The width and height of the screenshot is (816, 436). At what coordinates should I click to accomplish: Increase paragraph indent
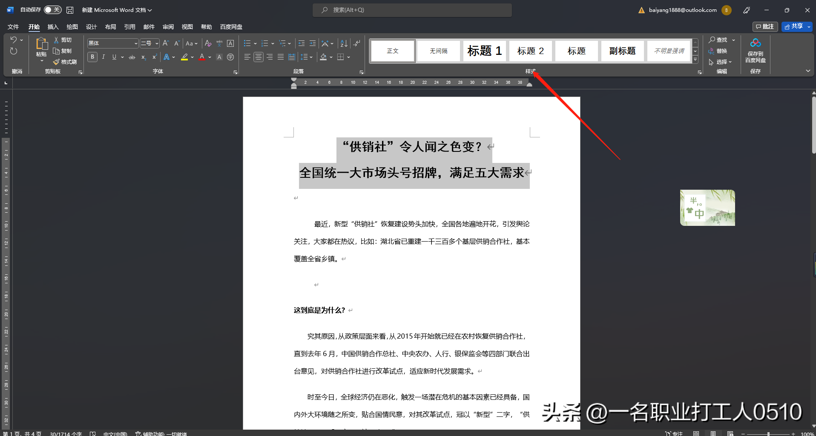tap(313, 43)
